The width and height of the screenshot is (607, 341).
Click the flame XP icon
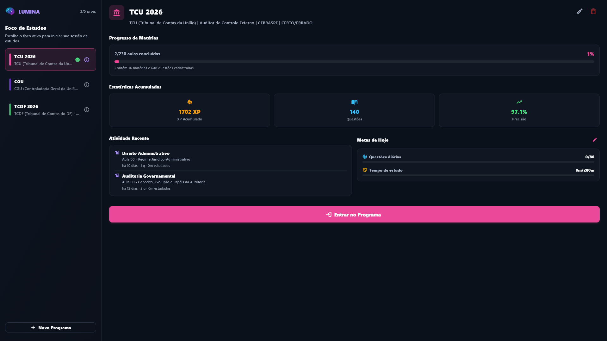tap(189, 102)
